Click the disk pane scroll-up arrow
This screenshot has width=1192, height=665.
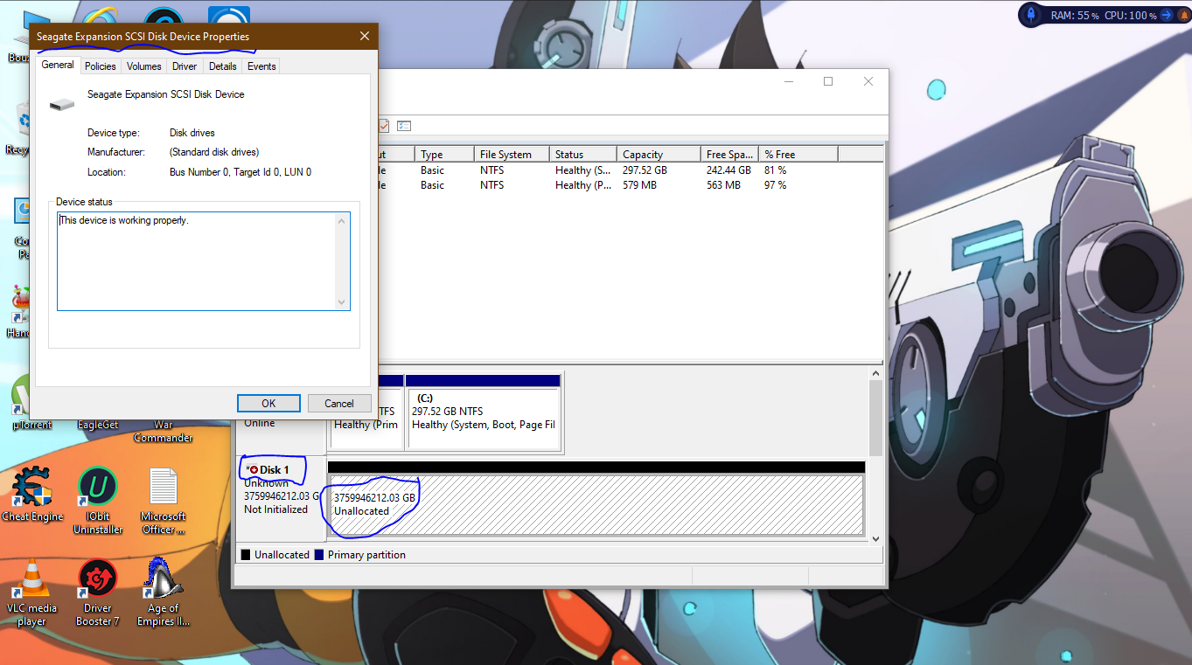pos(875,373)
